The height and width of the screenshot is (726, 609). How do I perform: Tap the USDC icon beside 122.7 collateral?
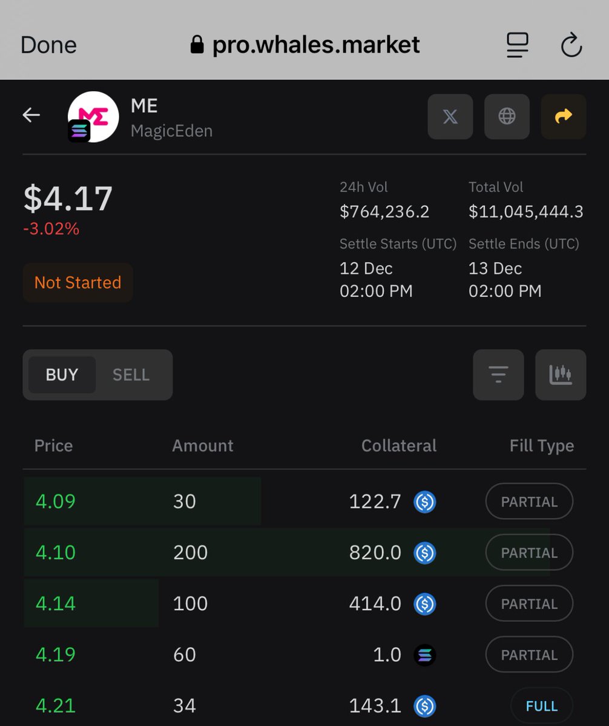(425, 502)
